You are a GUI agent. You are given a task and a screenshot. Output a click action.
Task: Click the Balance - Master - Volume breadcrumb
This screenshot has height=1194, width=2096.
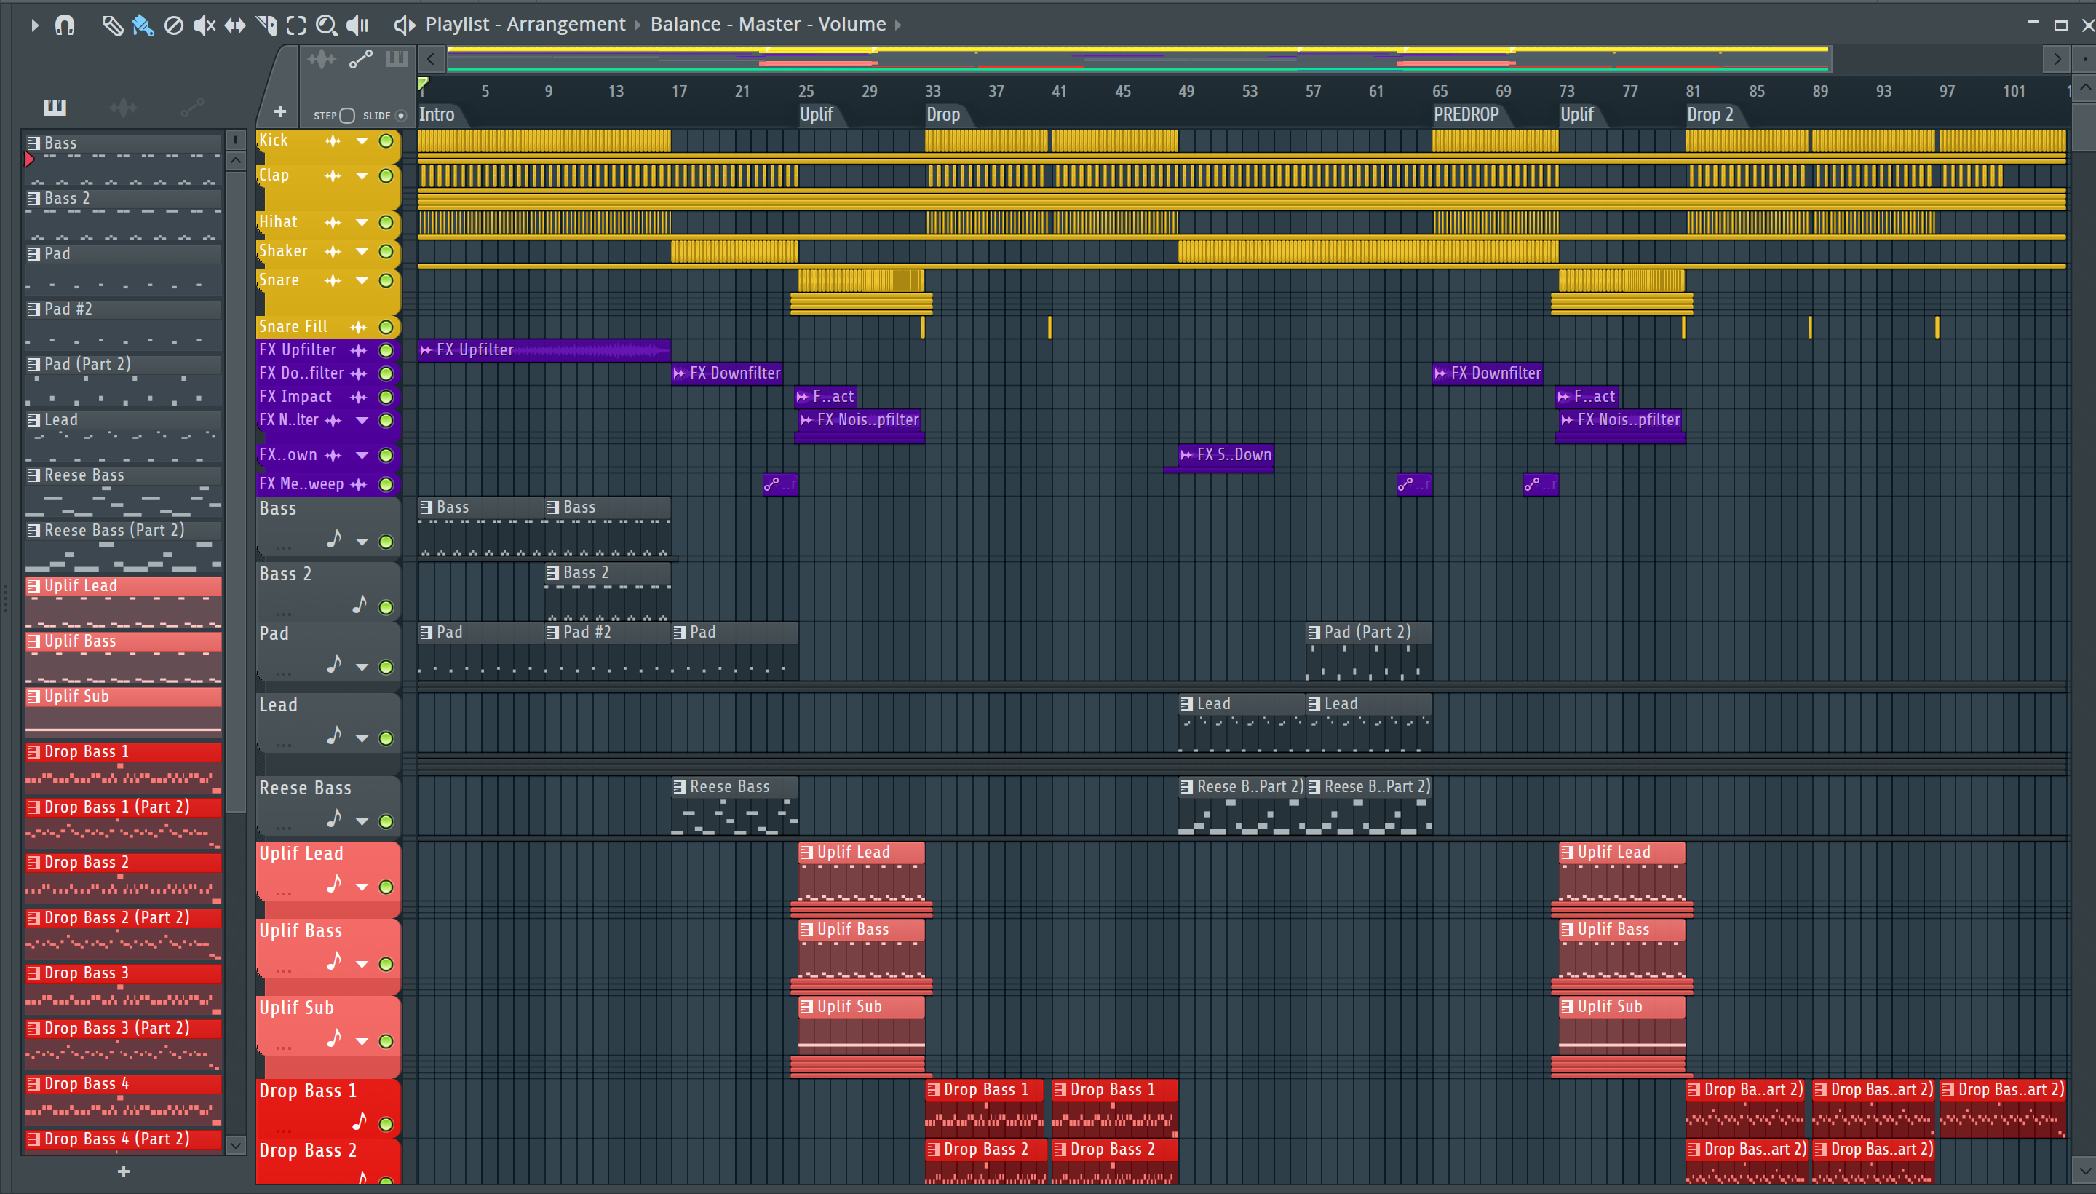(x=767, y=25)
